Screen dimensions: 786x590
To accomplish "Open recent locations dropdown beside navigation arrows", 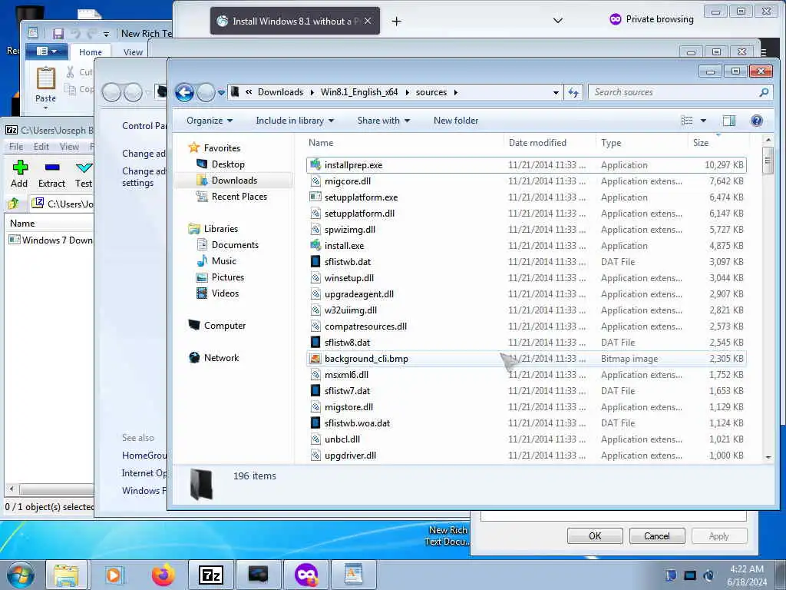I will pyautogui.click(x=221, y=93).
